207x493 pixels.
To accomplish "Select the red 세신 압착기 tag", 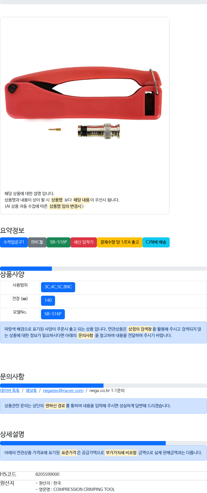I will (x=84, y=242).
